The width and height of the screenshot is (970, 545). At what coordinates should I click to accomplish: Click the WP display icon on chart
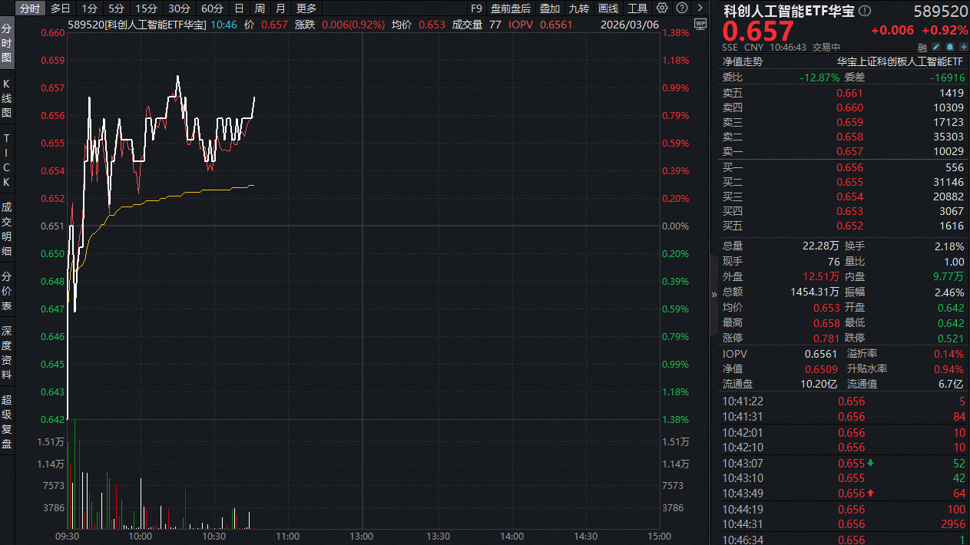[x=699, y=24]
